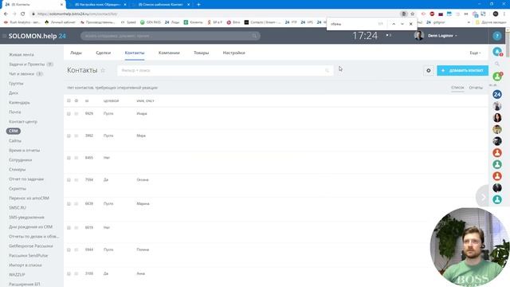The width and height of the screenshot is (510, 287).
Task: Check the box for contact 5944 Полина
Action: (69, 250)
